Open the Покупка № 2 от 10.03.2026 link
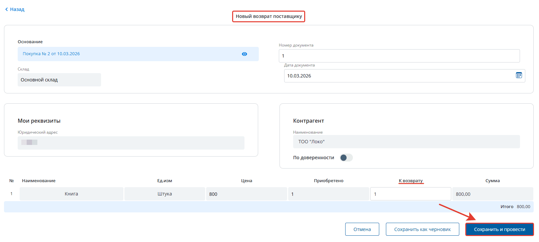This screenshot has height=242, width=539. coord(51,54)
